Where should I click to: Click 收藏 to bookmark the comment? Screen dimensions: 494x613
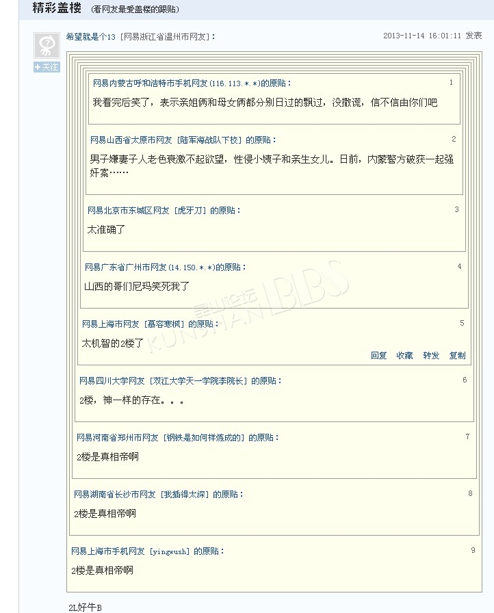(404, 355)
